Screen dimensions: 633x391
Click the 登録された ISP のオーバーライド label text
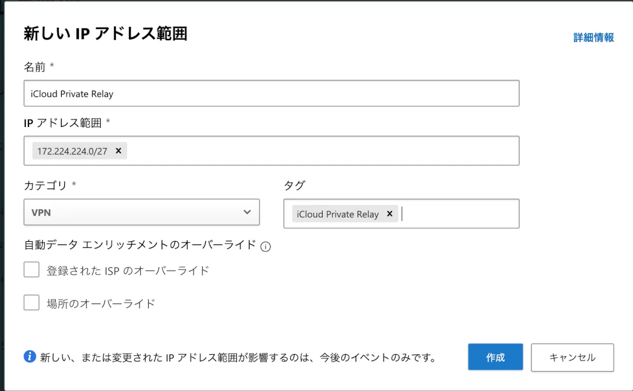click(128, 271)
